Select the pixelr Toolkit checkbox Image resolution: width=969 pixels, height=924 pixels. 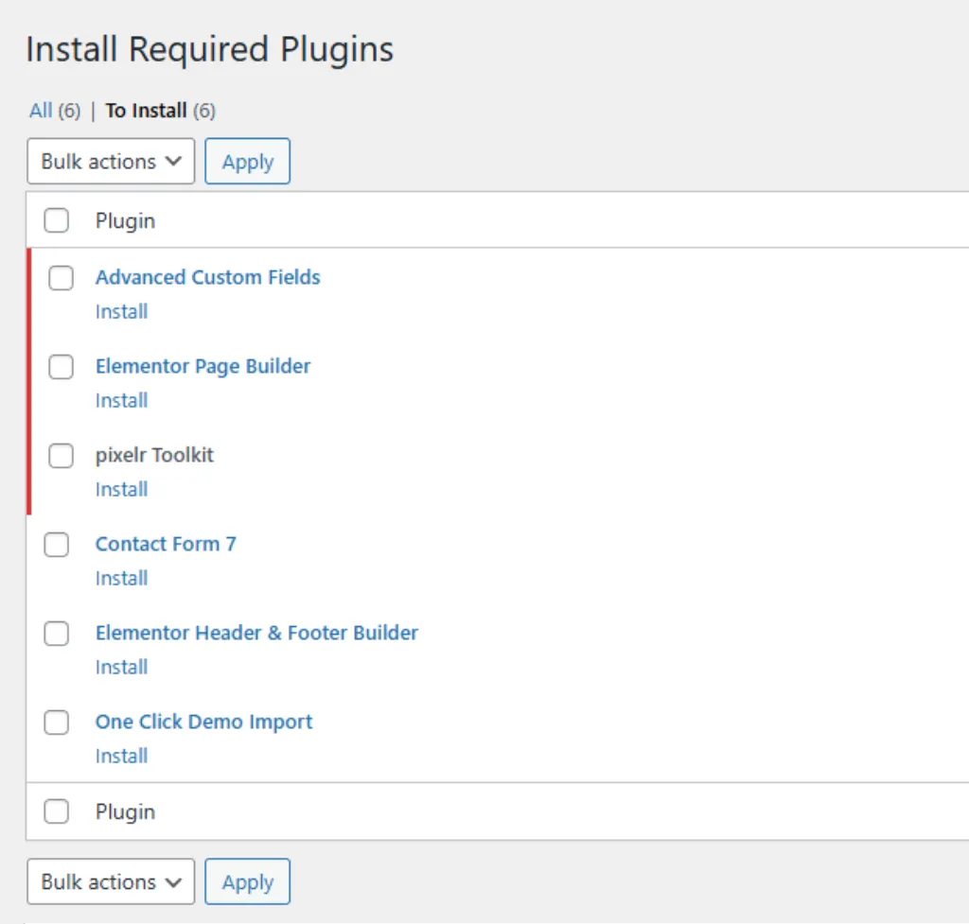61,456
